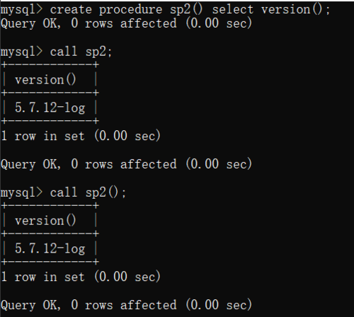The width and height of the screenshot is (354, 317).
Task: Click the first '5.7.12-log' result value
Action: 50,108
